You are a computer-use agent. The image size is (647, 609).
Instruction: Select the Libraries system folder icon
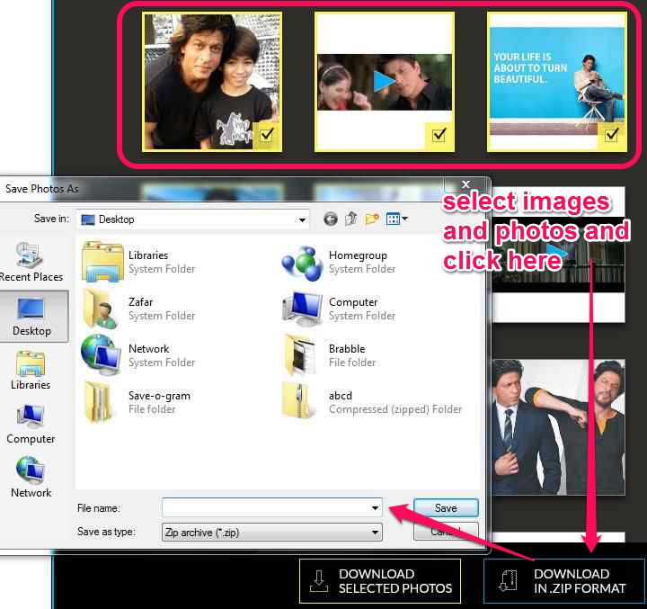102,262
